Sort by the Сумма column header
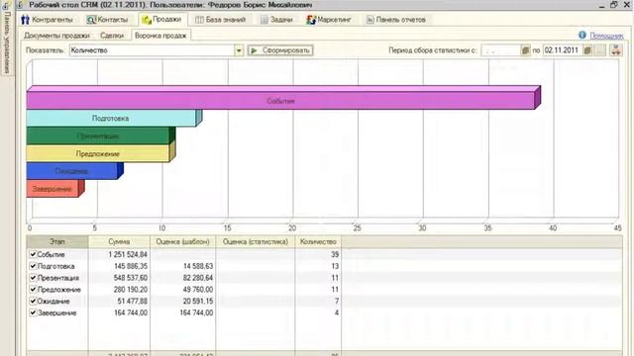The width and height of the screenshot is (634, 356). pyautogui.click(x=119, y=241)
